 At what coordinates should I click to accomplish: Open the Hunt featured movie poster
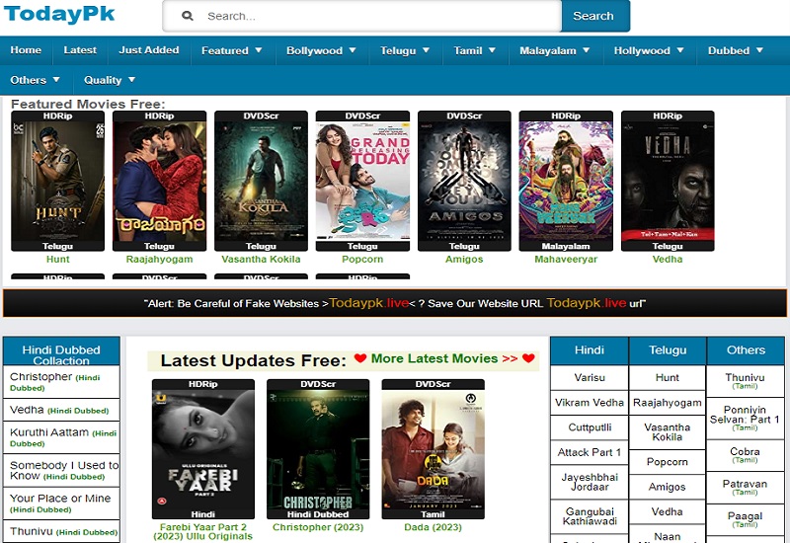tap(58, 181)
